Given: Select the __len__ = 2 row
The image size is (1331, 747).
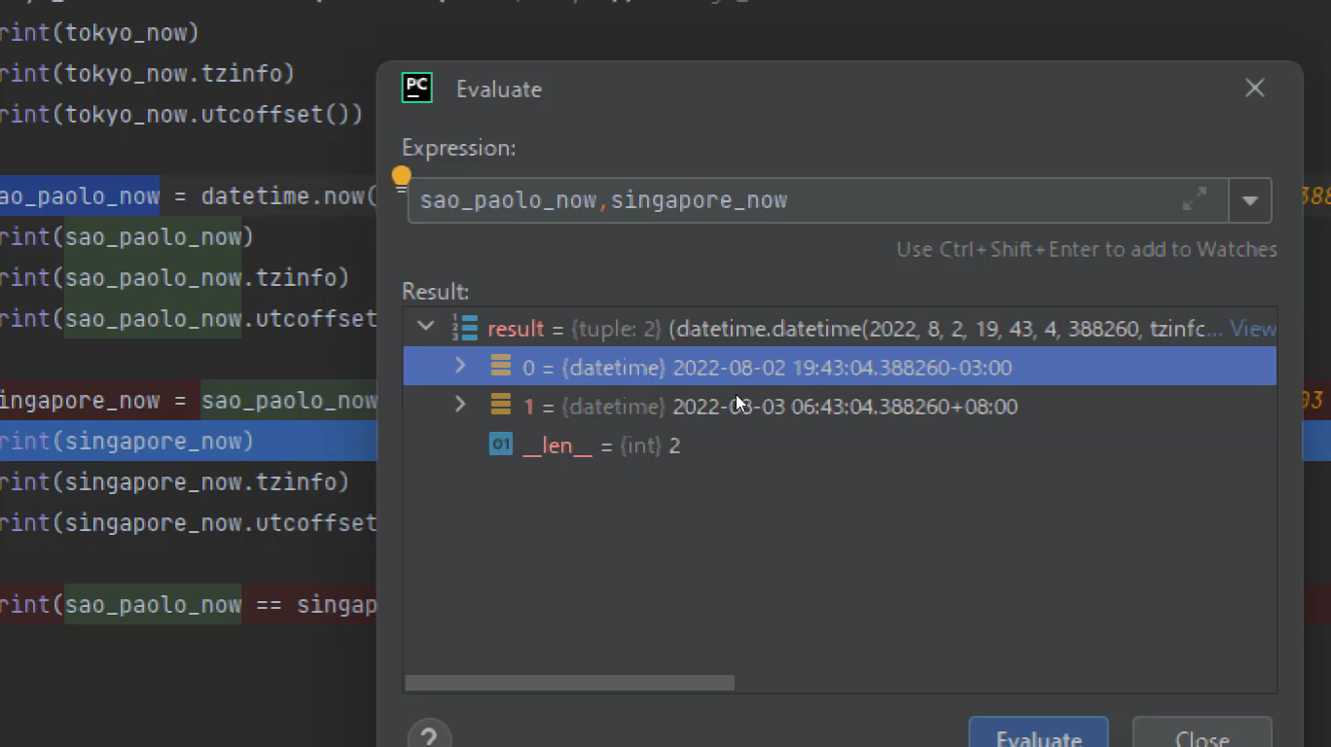Looking at the screenshot, I should (x=601, y=445).
